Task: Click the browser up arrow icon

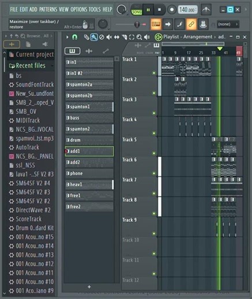Action: [11, 36]
